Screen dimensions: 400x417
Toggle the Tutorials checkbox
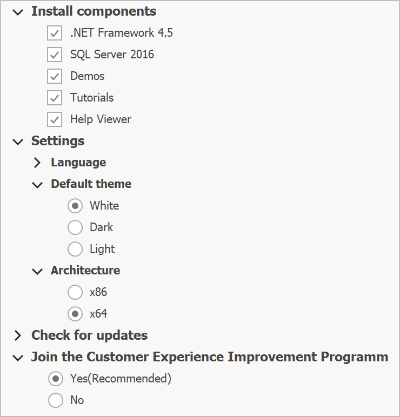coord(54,98)
